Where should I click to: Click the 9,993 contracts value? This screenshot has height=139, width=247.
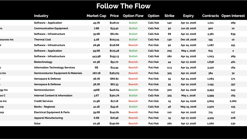pos(210,90)
